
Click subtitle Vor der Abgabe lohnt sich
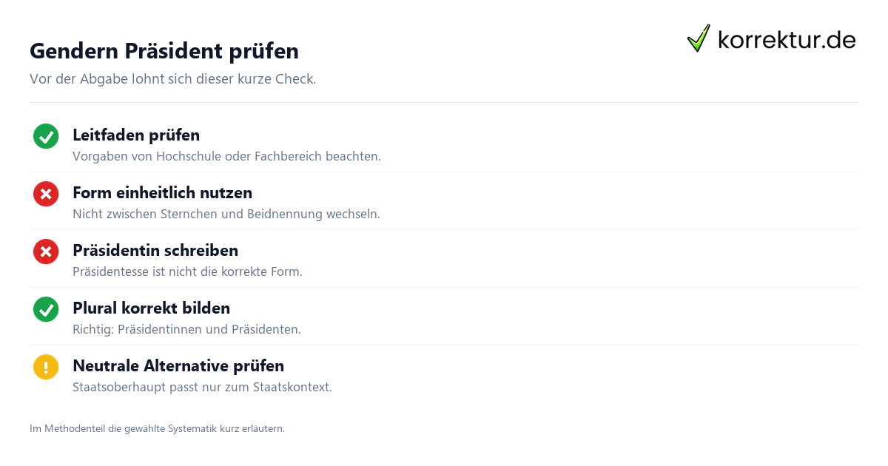pyautogui.click(x=172, y=79)
